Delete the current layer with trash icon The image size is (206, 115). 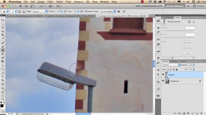(201, 114)
